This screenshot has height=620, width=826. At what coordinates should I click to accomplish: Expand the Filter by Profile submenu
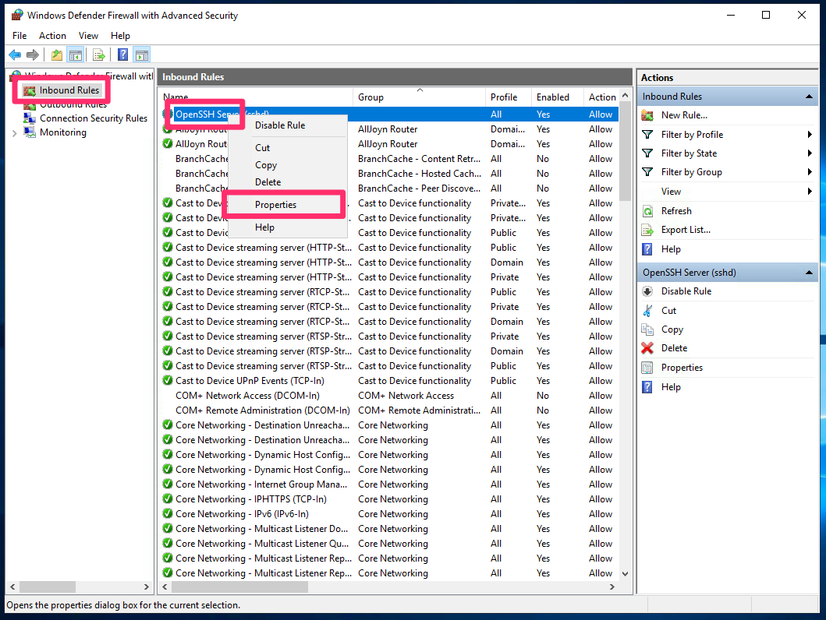(693, 134)
